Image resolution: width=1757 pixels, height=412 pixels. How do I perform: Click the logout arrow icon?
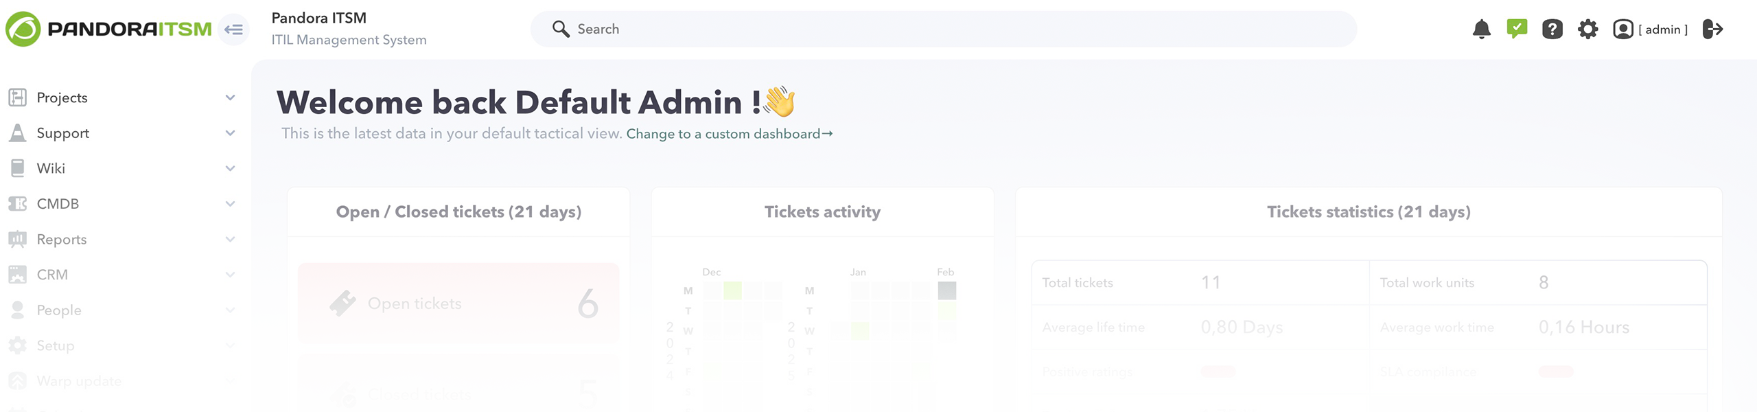click(1712, 29)
